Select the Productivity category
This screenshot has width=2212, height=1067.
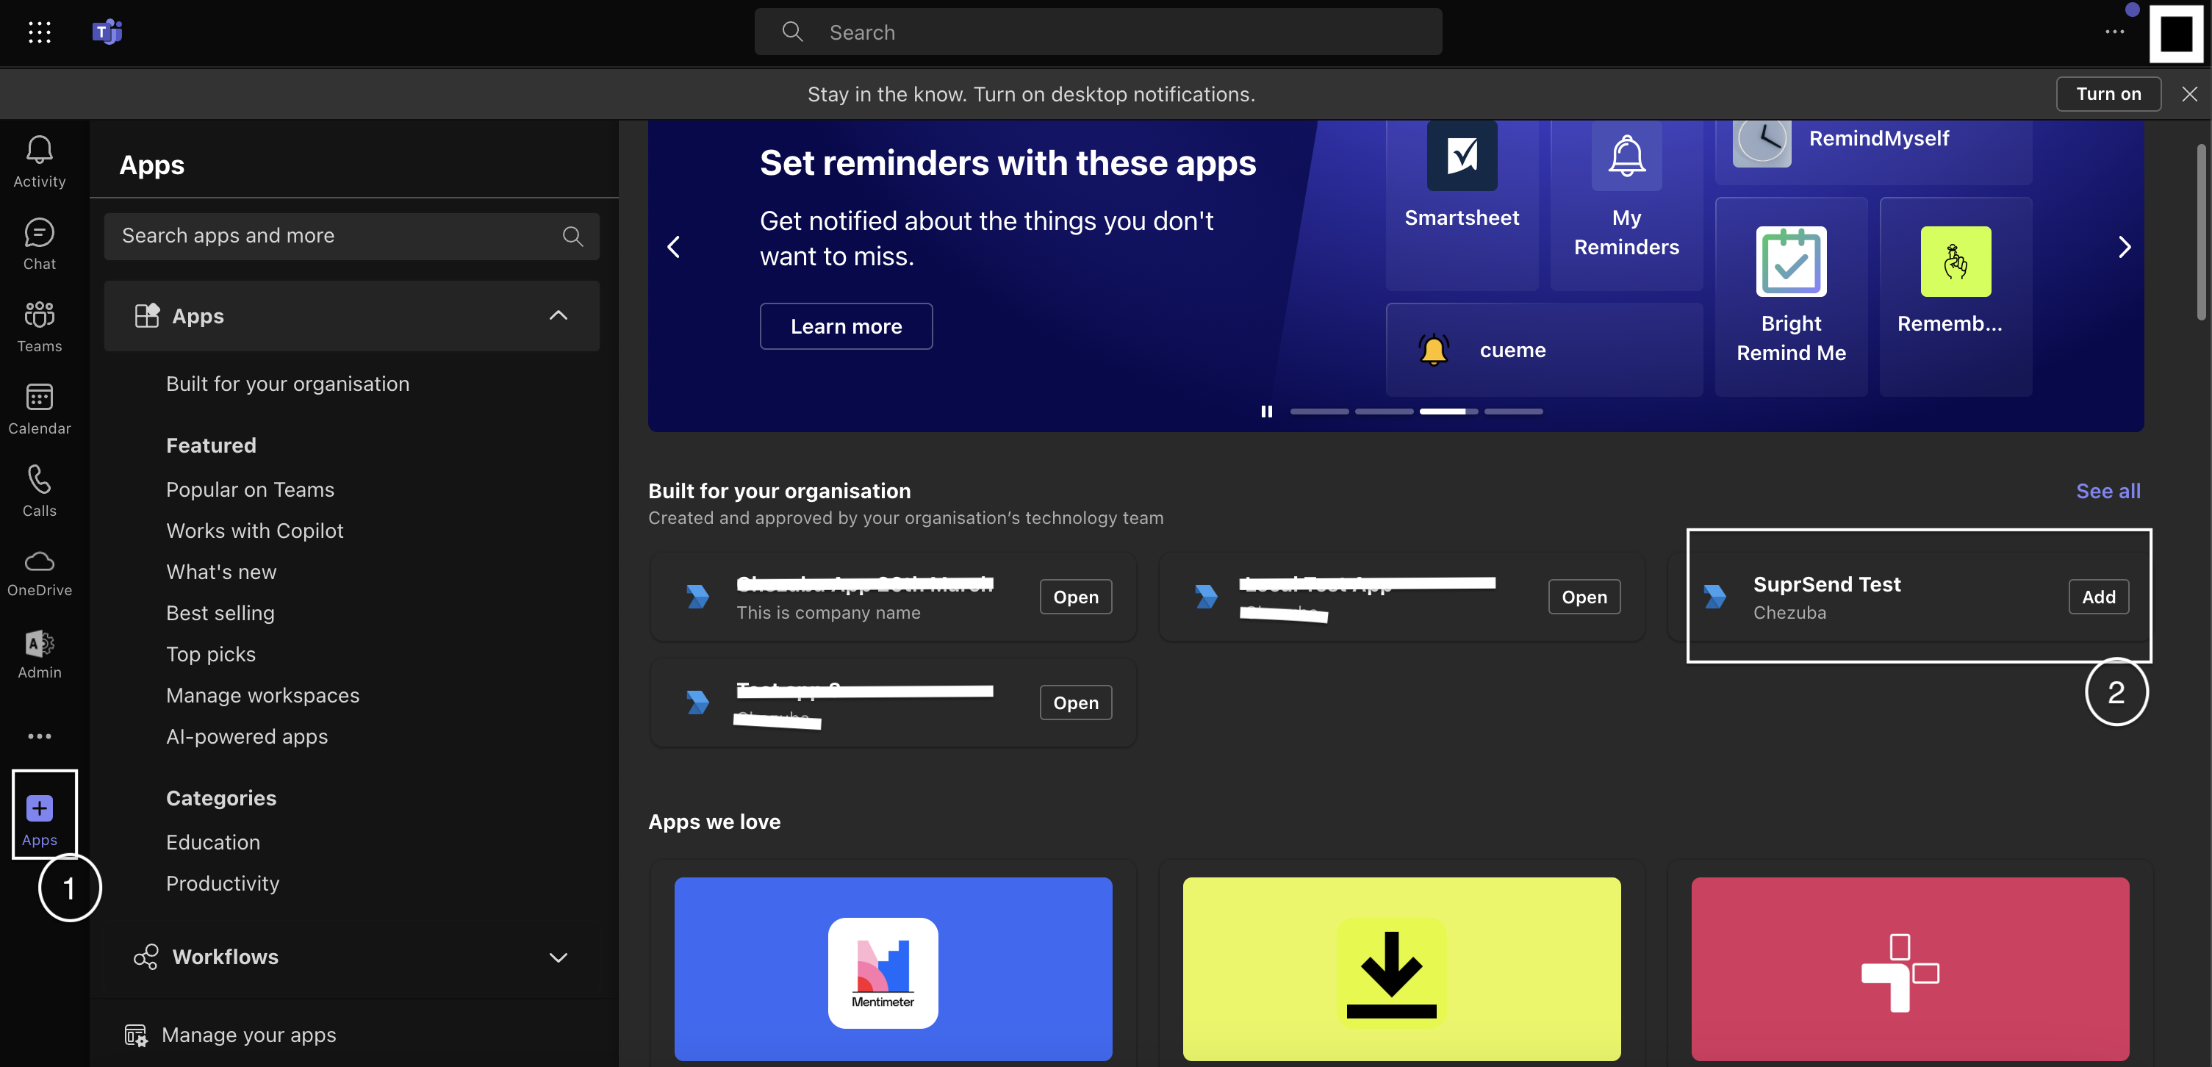[223, 883]
